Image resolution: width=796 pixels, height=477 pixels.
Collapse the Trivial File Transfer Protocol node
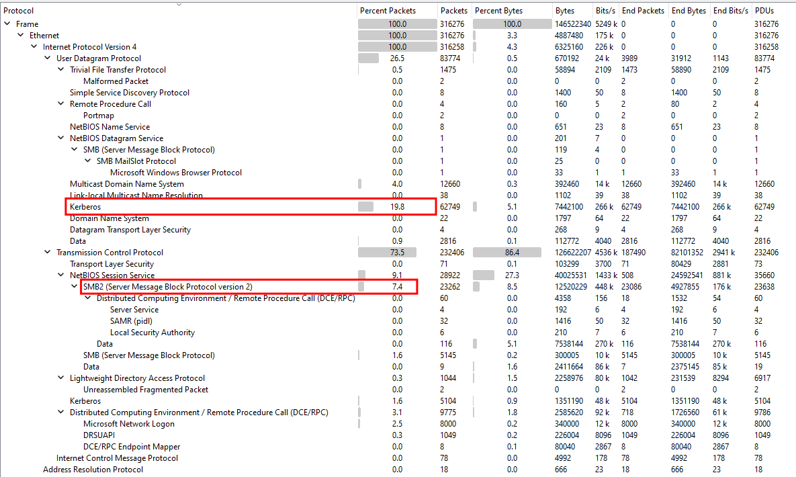click(61, 70)
